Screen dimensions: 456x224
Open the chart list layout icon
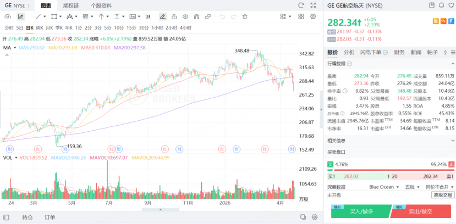[283, 16]
